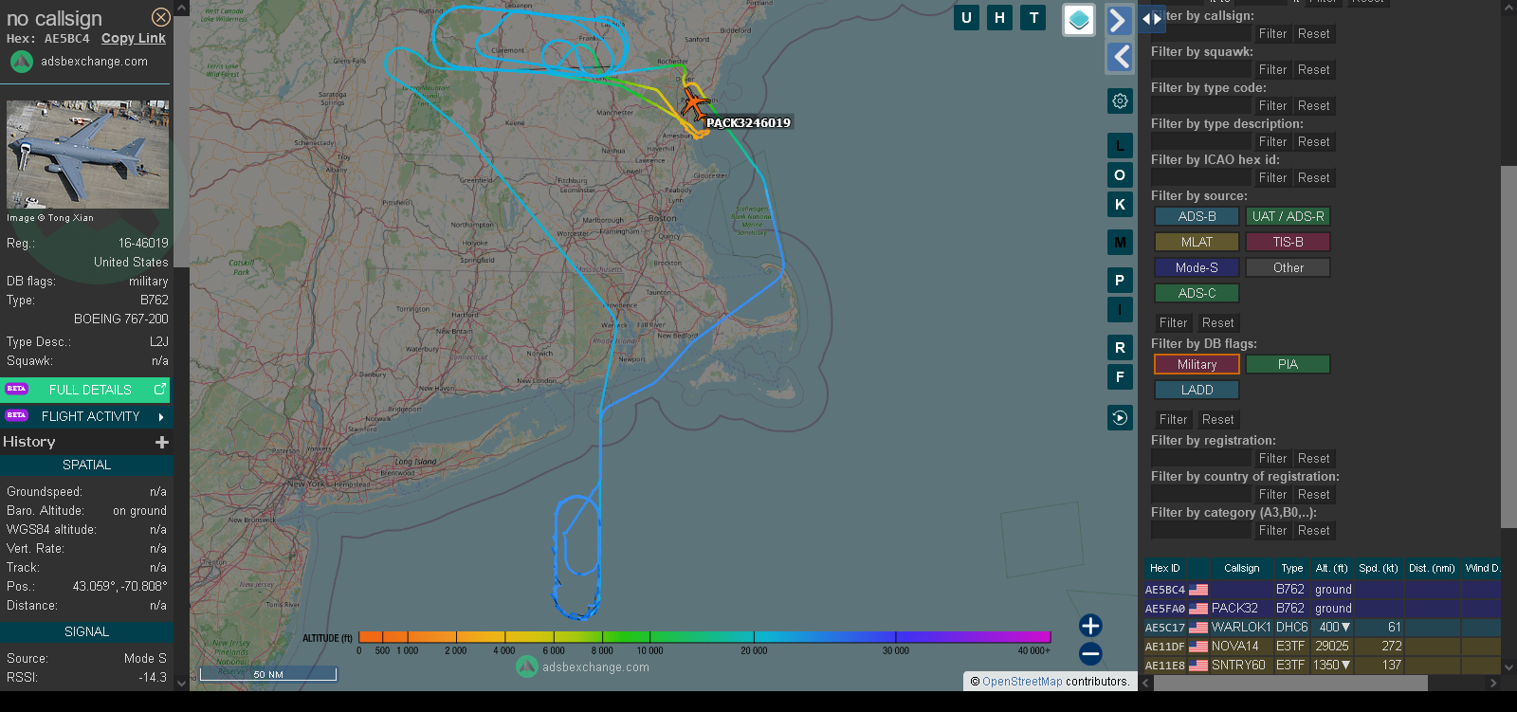This screenshot has width=1517, height=712.
Task: Click Filter button for squawk
Action: [x=1272, y=70]
